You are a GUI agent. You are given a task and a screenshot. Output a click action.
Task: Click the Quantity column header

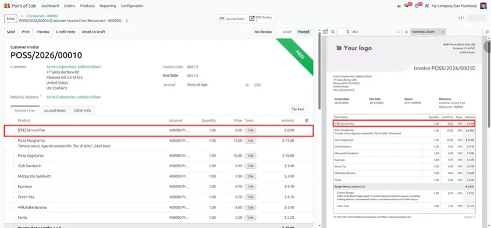(x=208, y=121)
